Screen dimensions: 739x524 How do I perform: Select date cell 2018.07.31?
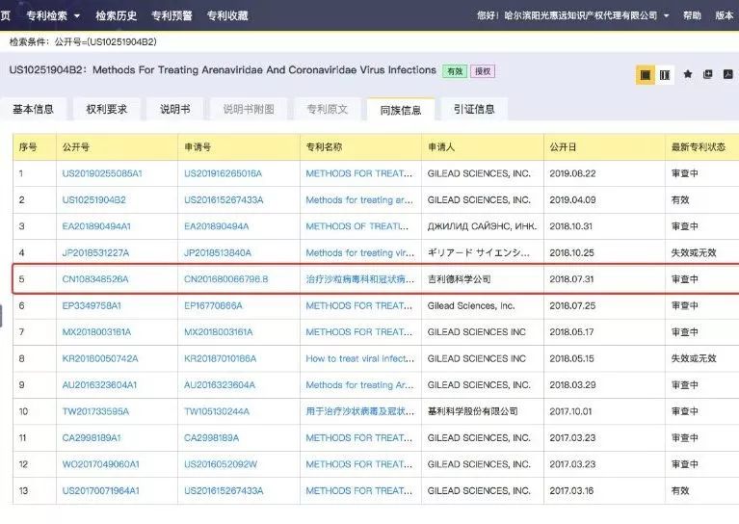coord(571,279)
